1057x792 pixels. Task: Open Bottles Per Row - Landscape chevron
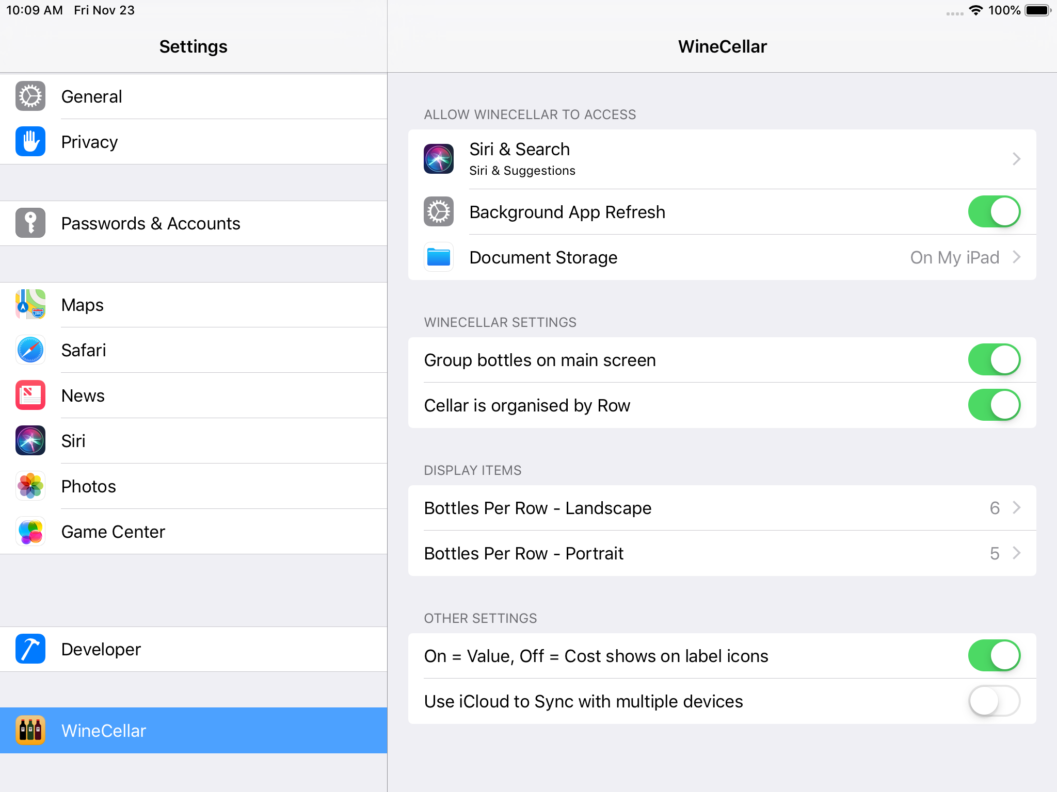coord(1016,507)
